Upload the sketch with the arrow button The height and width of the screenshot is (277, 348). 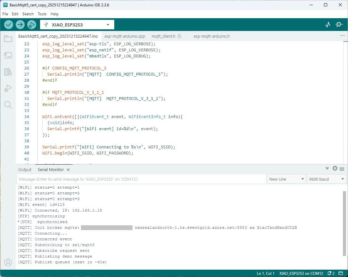click(20, 25)
